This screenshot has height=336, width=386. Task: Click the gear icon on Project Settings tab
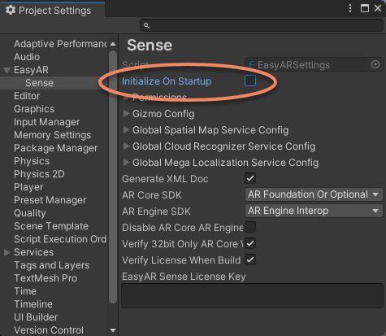click(11, 10)
